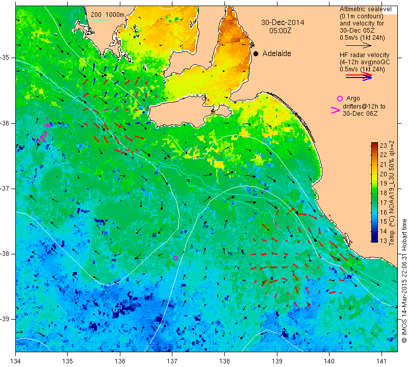
Task: Click the 'Altimetric sealevel' legend heading
Action: point(365,9)
